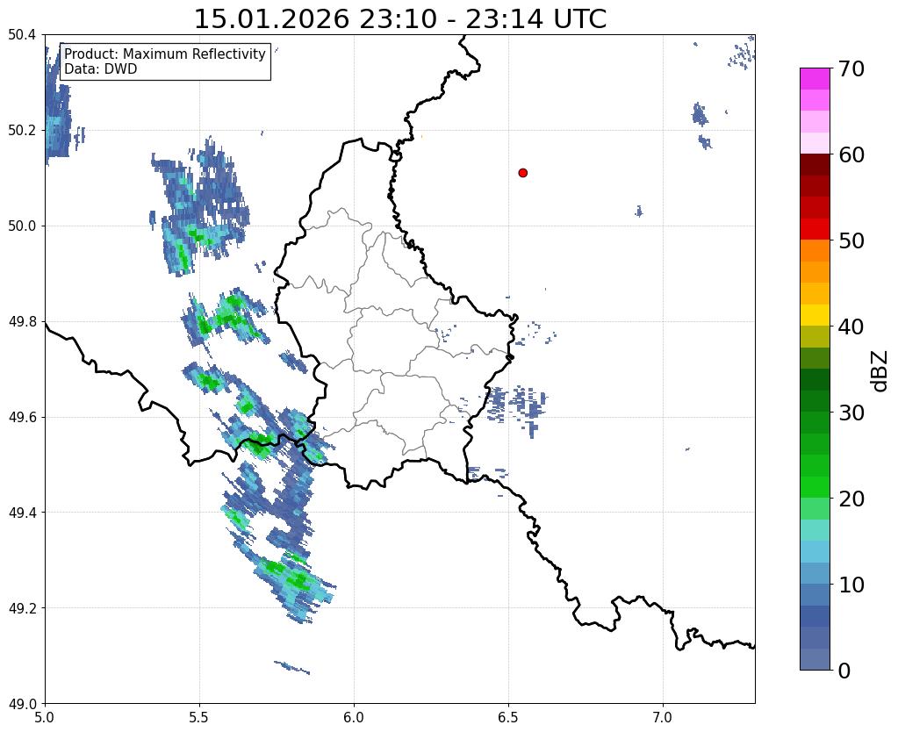The height and width of the screenshot is (732, 898).
Task: Click the longitude axis label 5.5
Action: pos(199,717)
